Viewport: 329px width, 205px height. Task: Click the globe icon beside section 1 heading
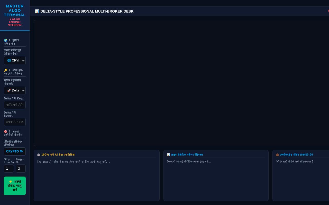point(5,40)
